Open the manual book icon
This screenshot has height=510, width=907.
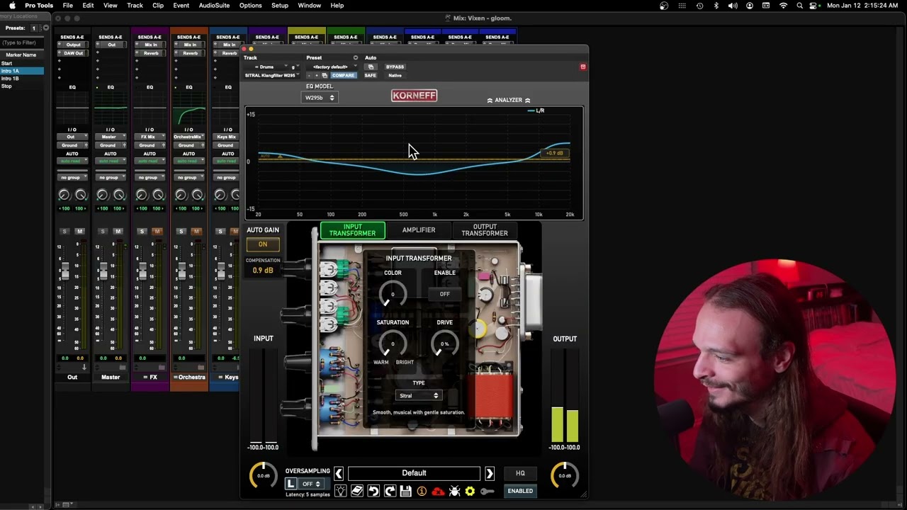click(x=357, y=491)
